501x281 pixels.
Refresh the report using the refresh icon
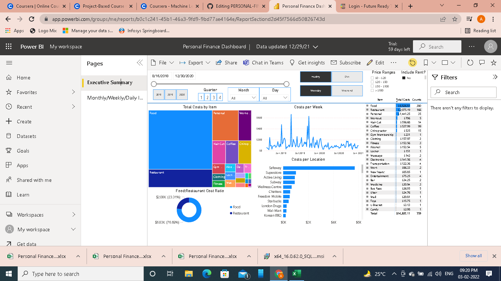click(470, 63)
